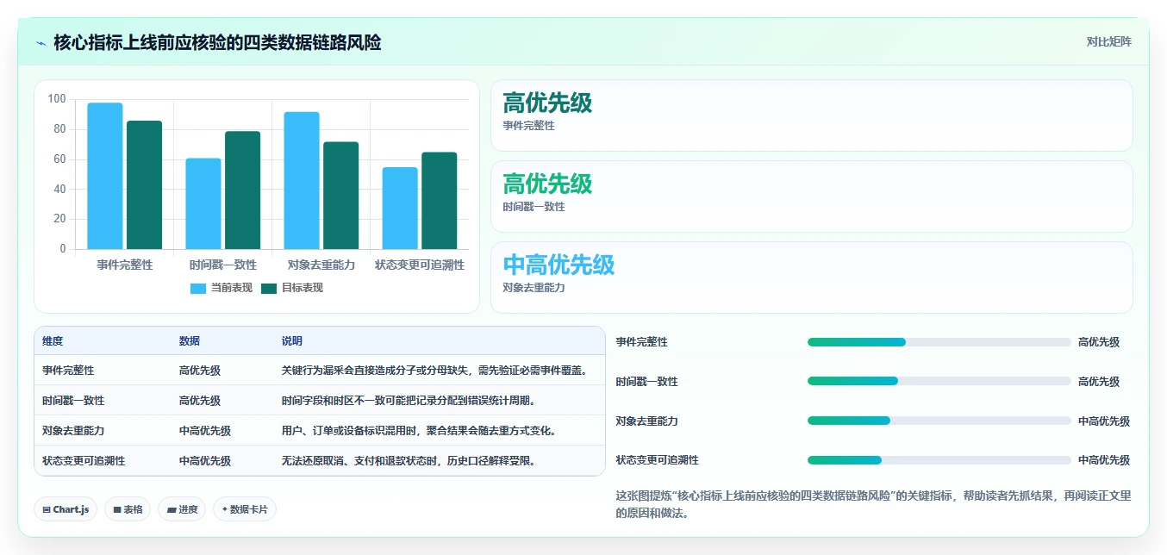This screenshot has height=555, width=1167.
Task: Click the 对比矩阵 label in header
Action: tap(1108, 41)
